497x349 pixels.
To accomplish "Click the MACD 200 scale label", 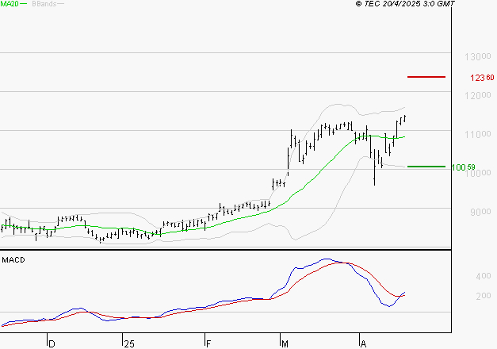I will [x=484, y=296].
